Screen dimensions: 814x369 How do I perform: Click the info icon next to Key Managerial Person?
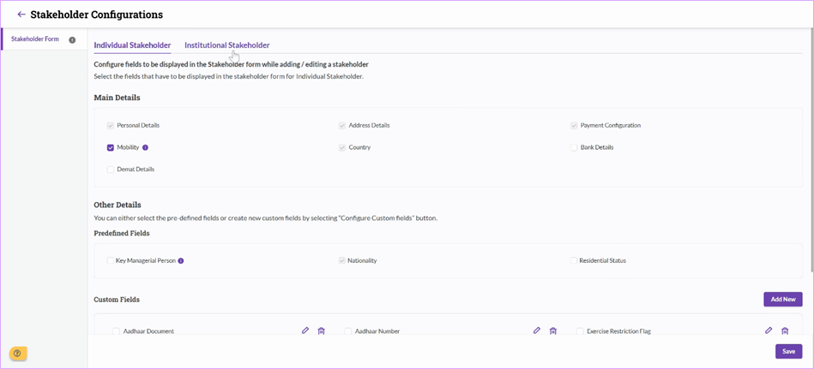(181, 260)
